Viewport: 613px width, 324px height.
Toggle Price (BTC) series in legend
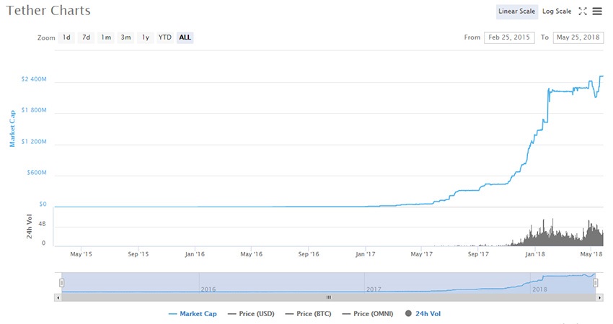[309, 314]
